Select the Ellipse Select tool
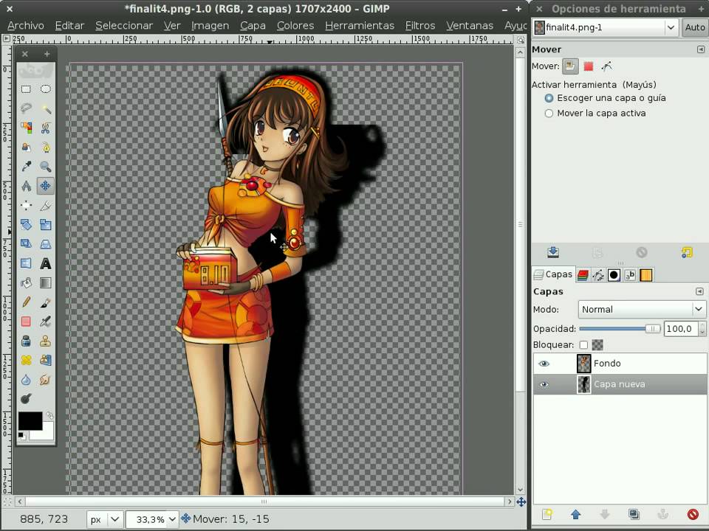The width and height of the screenshot is (709, 531). point(45,89)
